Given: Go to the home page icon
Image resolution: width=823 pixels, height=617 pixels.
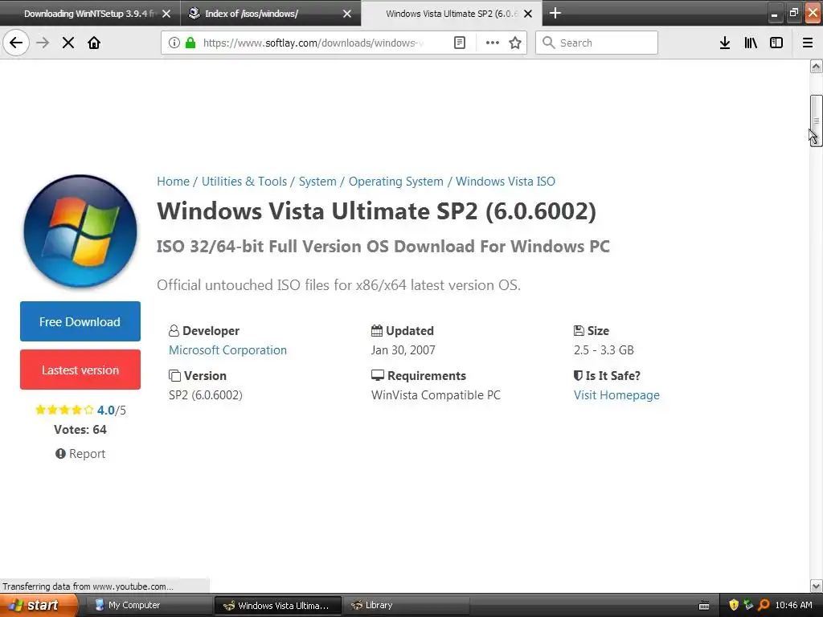Looking at the screenshot, I should (94, 43).
